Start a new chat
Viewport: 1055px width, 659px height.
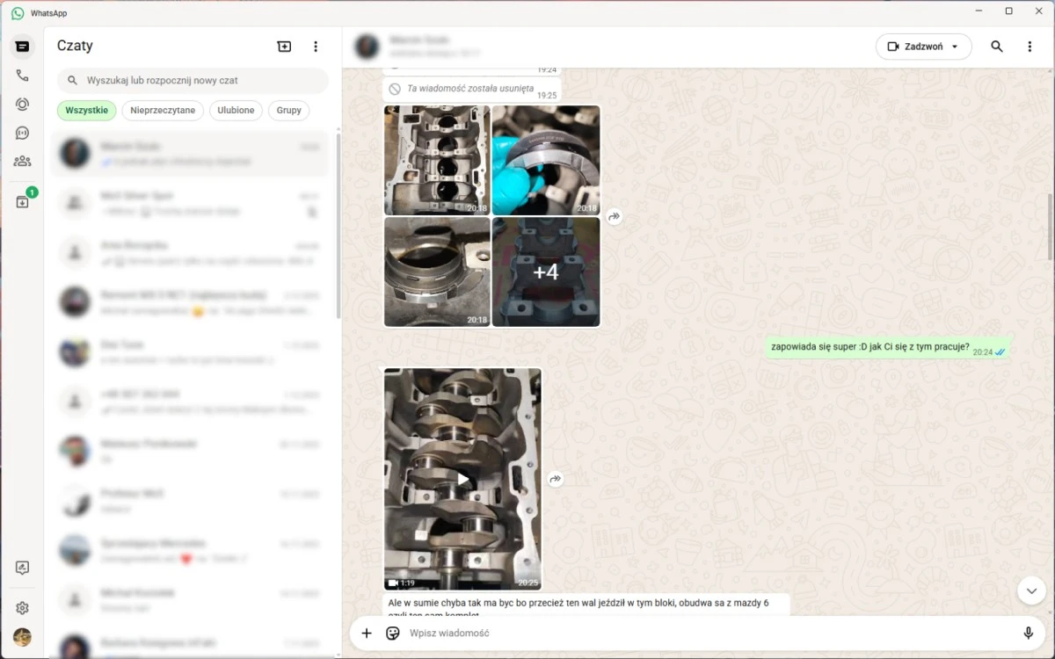[x=284, y=46]
